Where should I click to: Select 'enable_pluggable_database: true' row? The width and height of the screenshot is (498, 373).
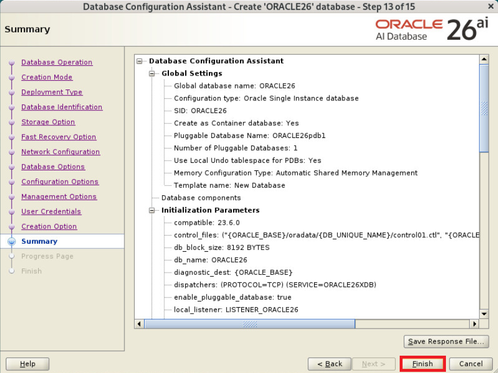pyautogui.click(x=233, y=297)
